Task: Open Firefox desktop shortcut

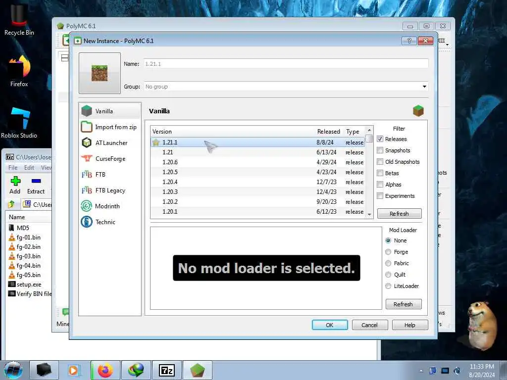Action: coord(19,71)
